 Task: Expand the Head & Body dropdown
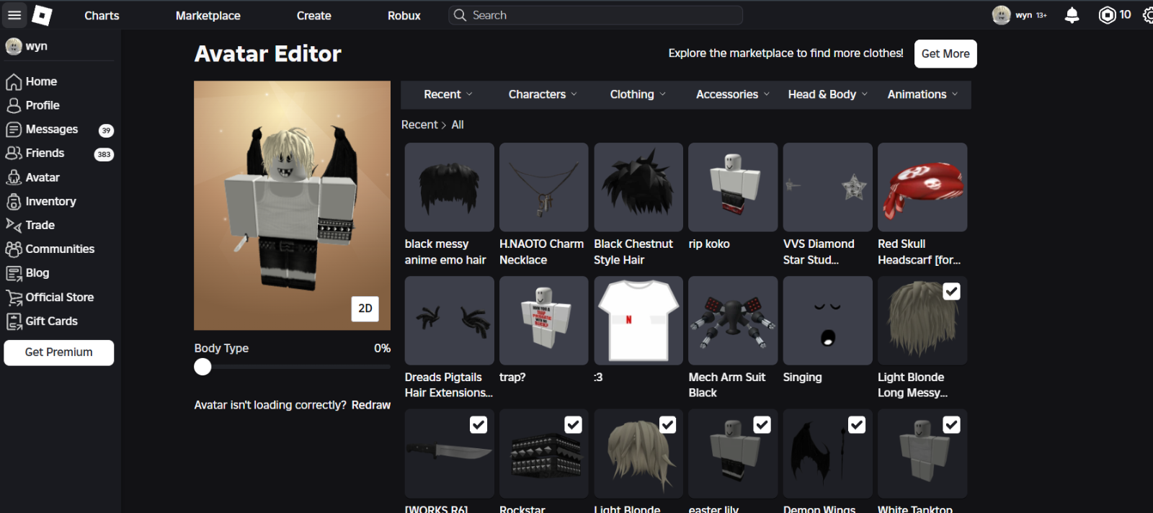pyautogui.click(x=827, y=94)
